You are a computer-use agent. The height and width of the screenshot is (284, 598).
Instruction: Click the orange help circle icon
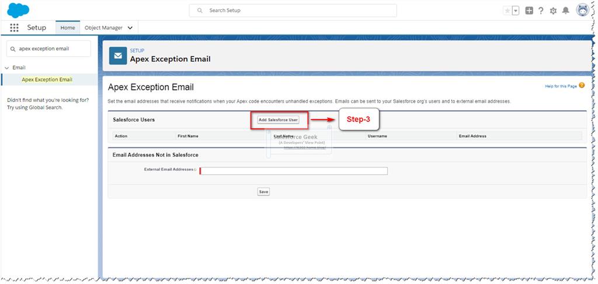click(x=582, y=86)
